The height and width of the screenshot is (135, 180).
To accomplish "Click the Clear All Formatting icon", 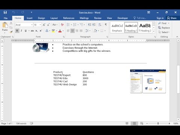I will click(x=62, y=25).
